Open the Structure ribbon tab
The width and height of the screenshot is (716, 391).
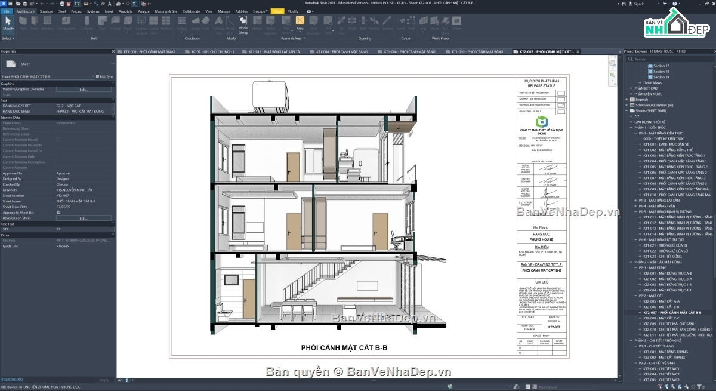tap(46, 11)
